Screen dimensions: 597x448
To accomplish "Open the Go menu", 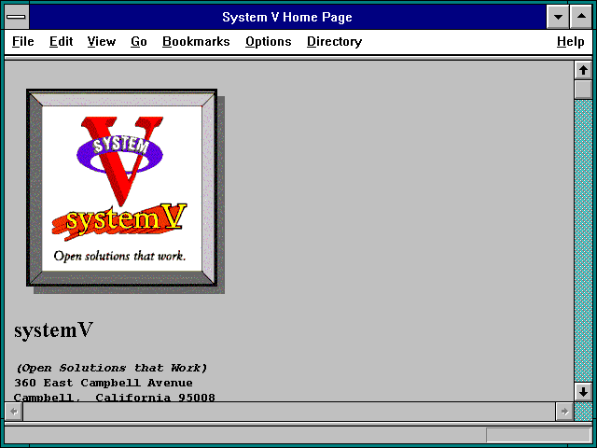I will [x=139, y=41].
